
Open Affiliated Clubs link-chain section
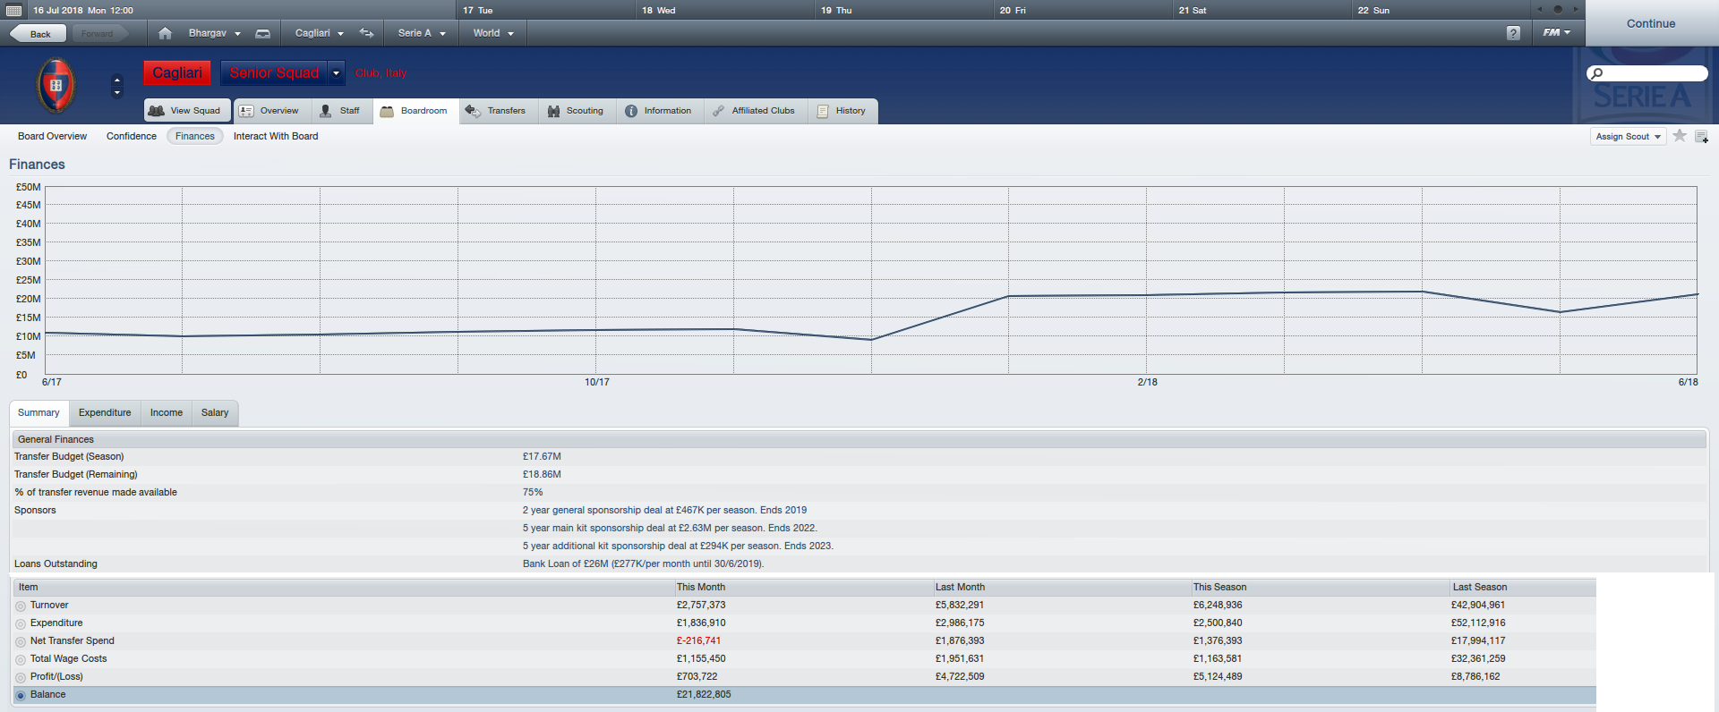click(x=754, y=111)
